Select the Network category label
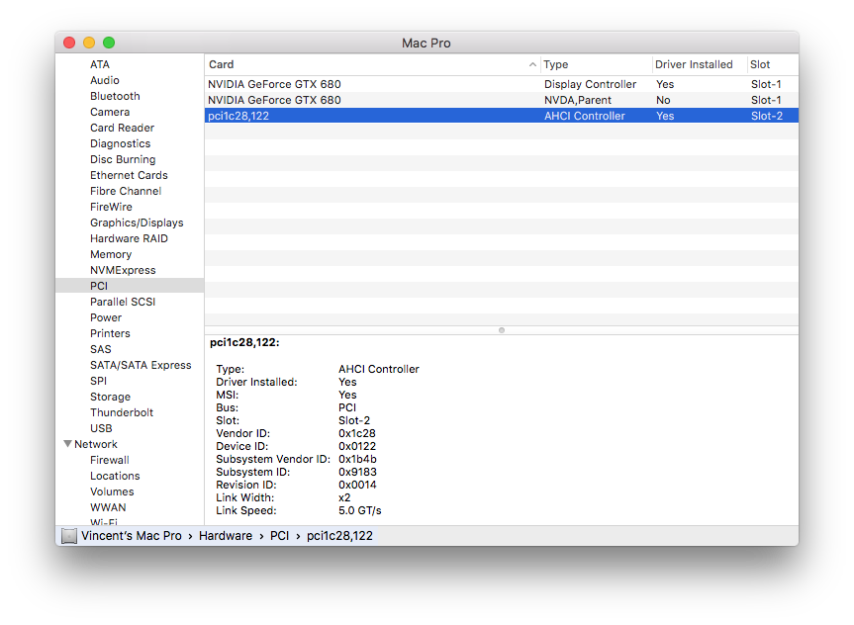854x625 pixels. click(x=96, y=443)
